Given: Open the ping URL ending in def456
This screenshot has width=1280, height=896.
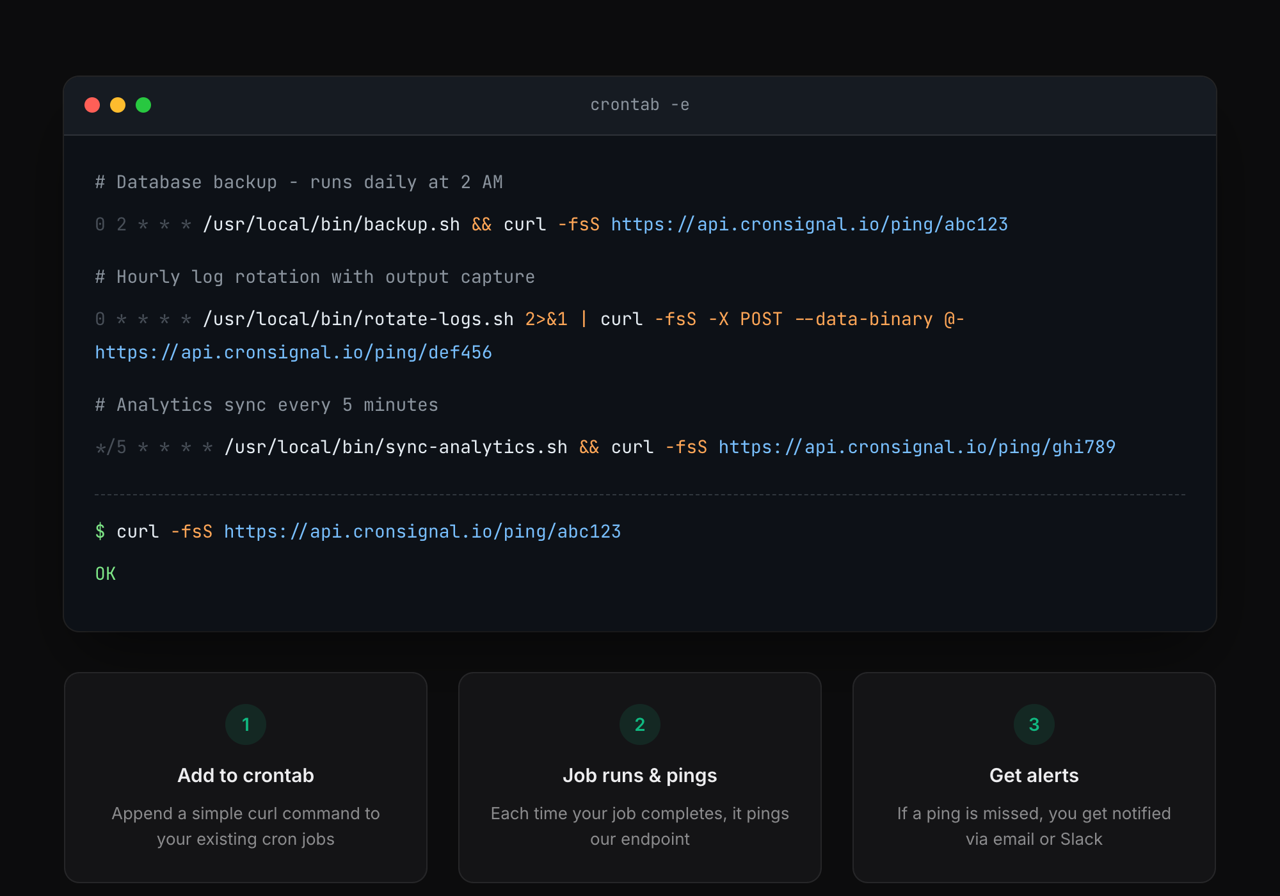Looking at the screenshot, I should tap(293, 351).
